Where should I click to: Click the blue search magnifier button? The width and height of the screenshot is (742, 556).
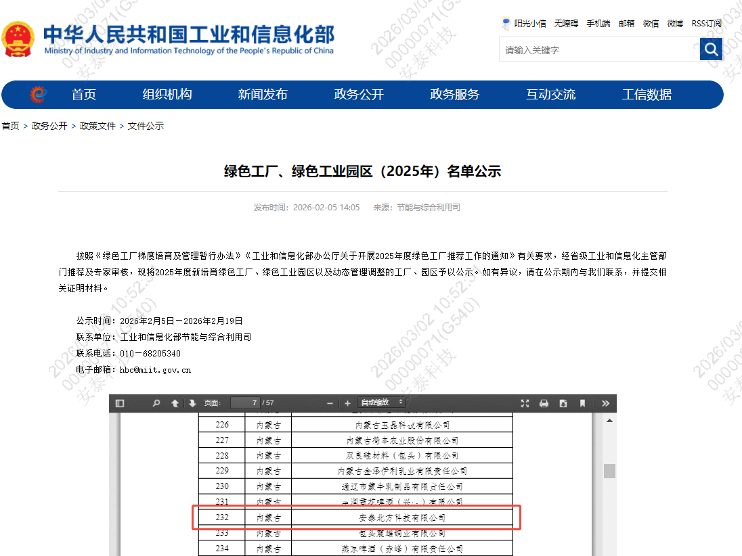tap(711, 49)
